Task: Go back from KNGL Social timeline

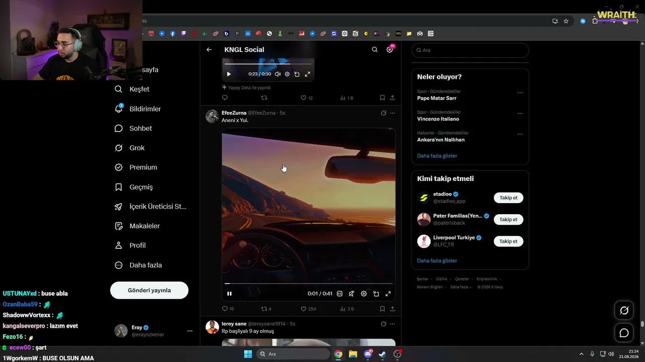Action: (x=209, y=50)
